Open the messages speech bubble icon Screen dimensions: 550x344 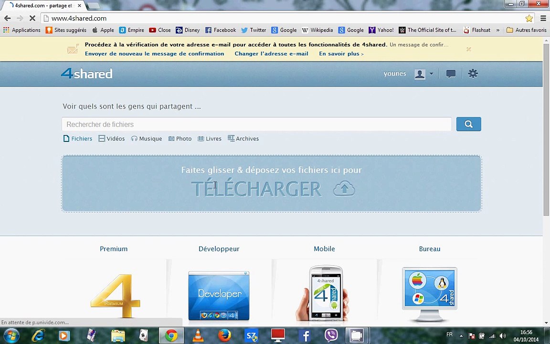(x=451, y=74)
